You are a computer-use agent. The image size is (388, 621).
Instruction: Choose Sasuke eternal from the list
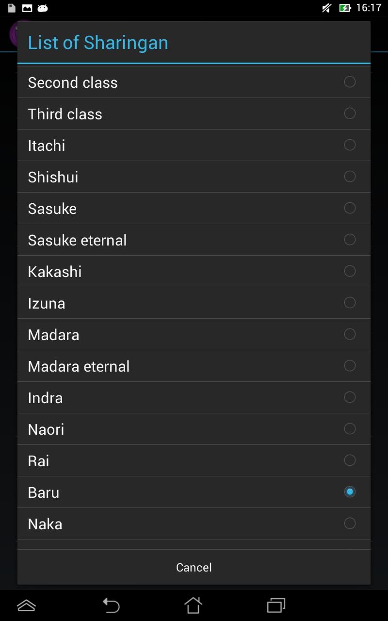click(78, 240)
